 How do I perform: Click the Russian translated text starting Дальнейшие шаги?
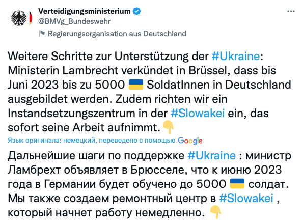[x=149, y=184]
